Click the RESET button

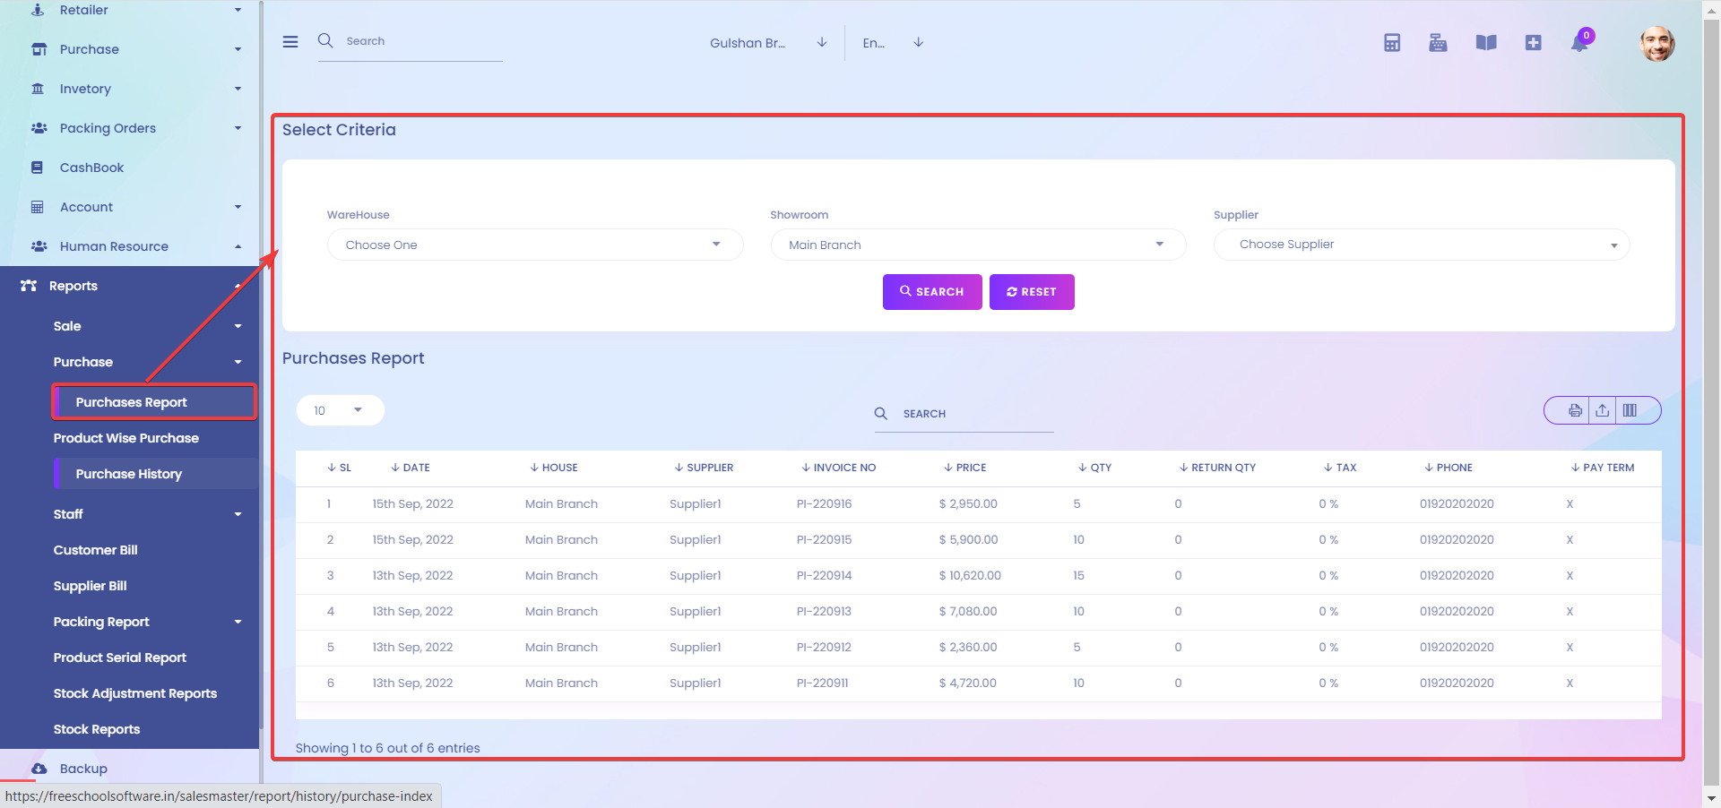(1031, 292)
